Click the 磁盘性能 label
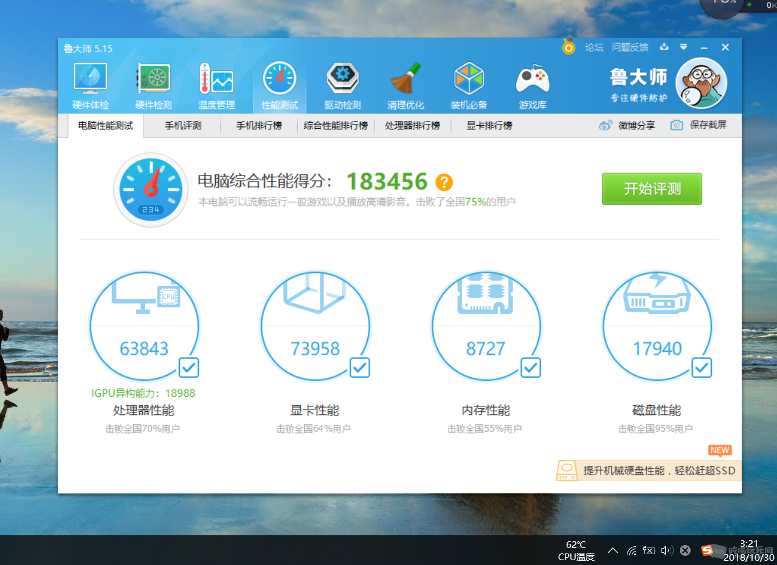This screenshot has width=777, height=565. coord(657,410)
